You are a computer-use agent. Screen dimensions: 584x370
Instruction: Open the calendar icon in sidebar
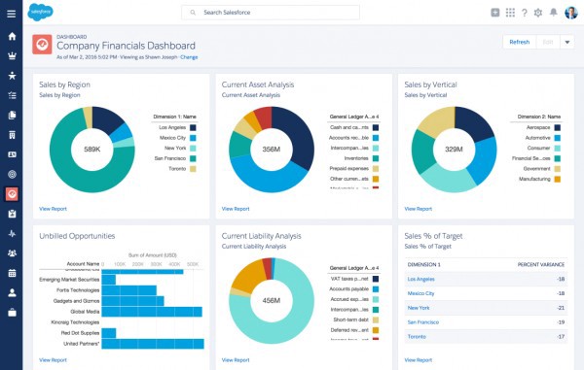pyautogui.click(x=12, y=273)
